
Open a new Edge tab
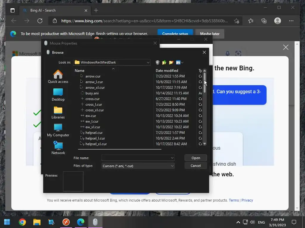point(96,10)
